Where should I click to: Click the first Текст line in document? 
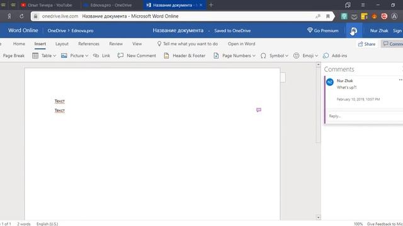pos(60,101)
